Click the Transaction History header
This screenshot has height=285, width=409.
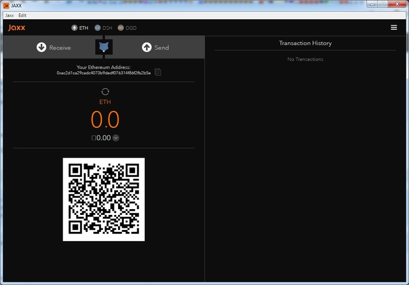coord(305,43)
